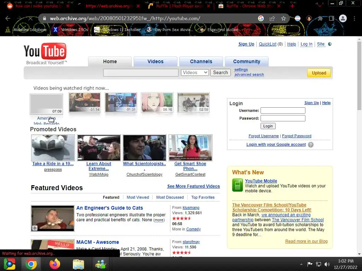Click the Sign Up link in the top navigation

pos(246,44)
